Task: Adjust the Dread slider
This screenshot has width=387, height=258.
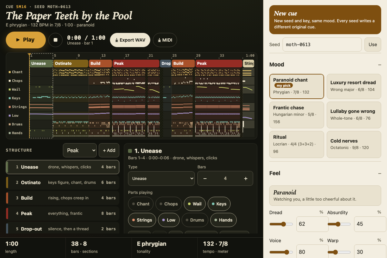Action: click(281, 224)
